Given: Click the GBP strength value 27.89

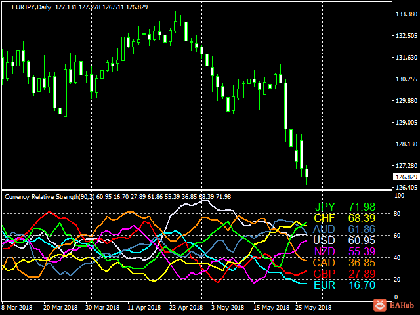Looking at the screenshot, I should click(x=362, y=274).
